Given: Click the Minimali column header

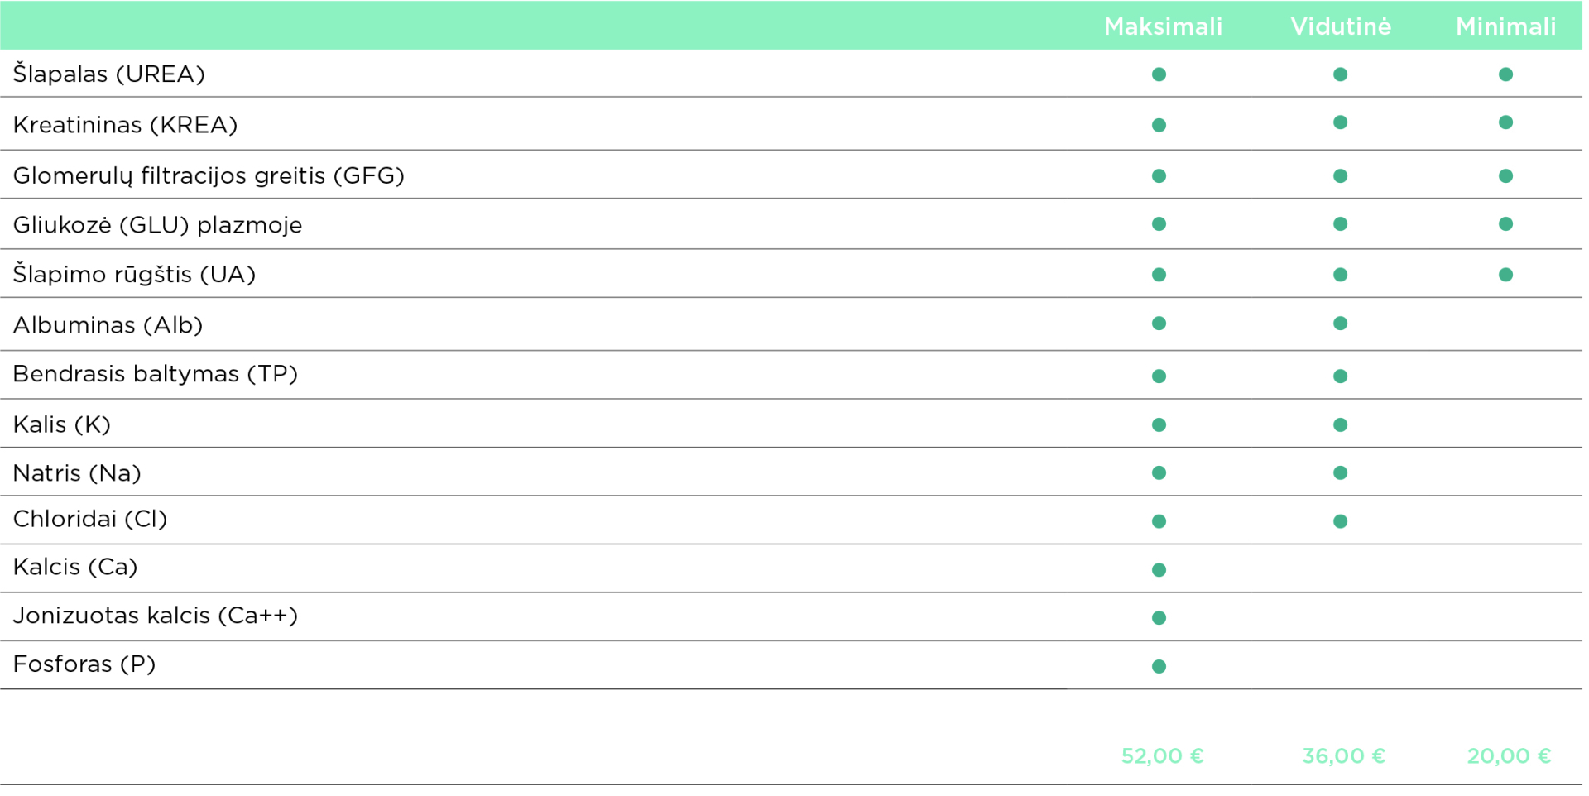Looking at the screenshot, I should 1505,26.
